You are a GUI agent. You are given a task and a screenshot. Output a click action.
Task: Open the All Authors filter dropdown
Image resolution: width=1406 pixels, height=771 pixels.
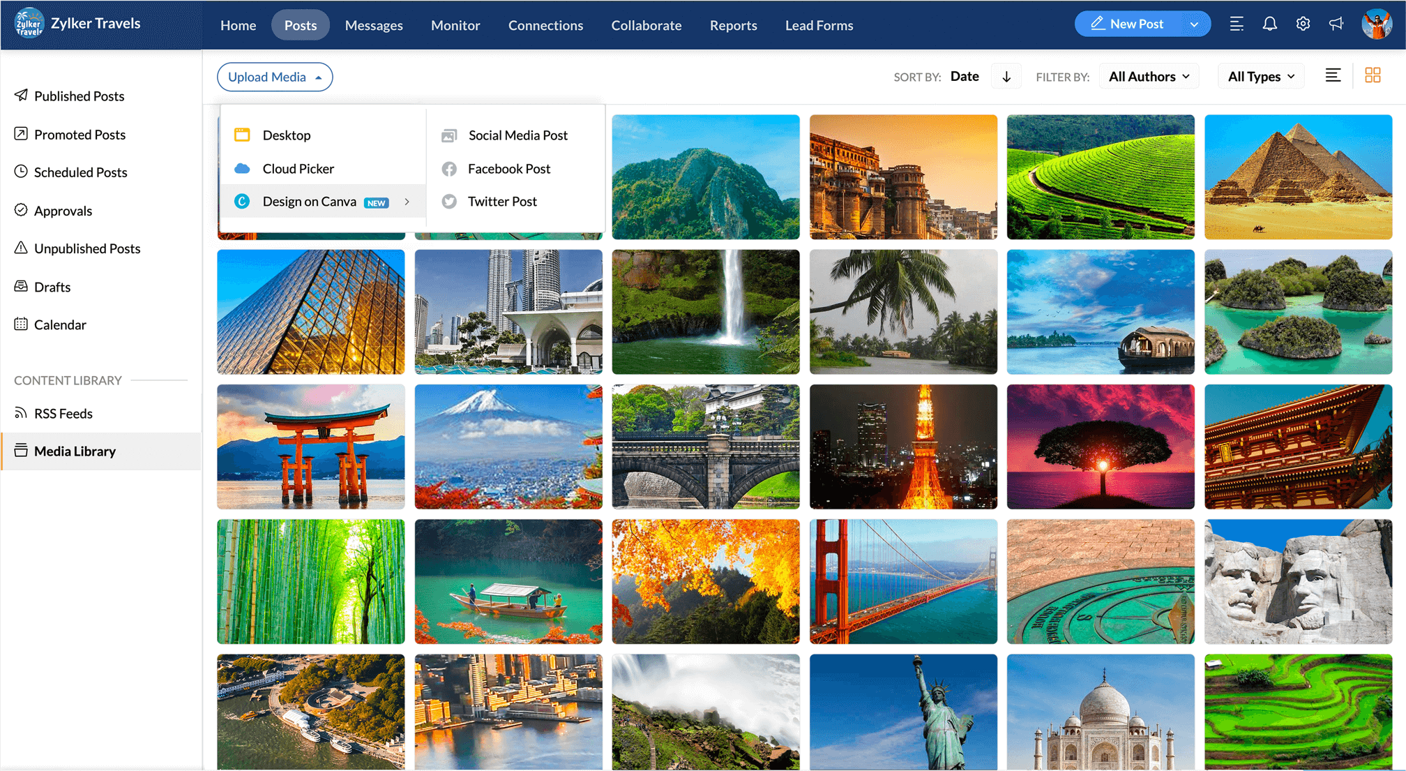coord(1149,77)
